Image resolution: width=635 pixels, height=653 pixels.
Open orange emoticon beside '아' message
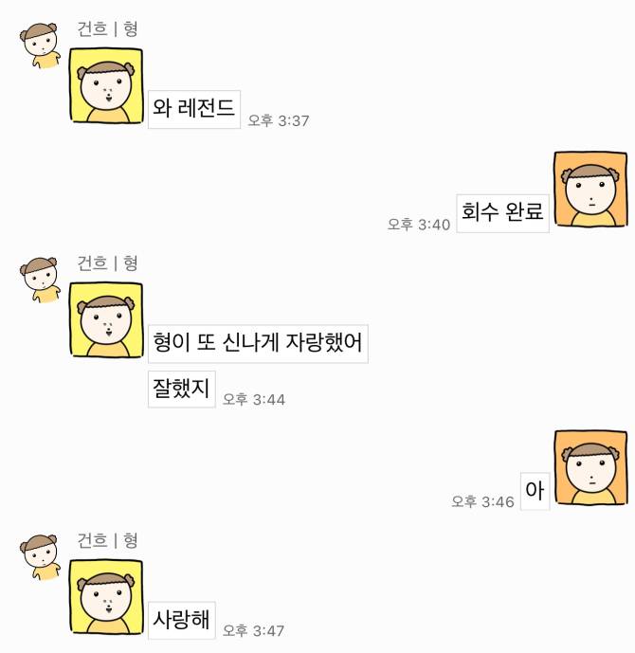[x=590, y=467]
